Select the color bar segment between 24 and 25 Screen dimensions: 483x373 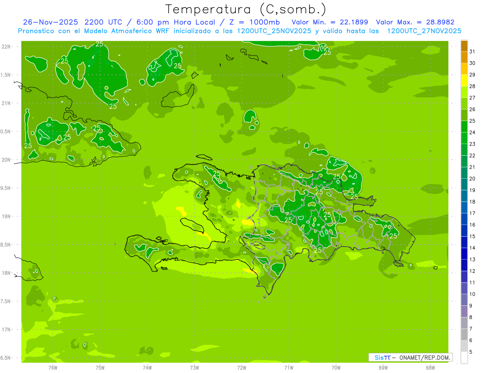pyautogui.click(x=464, y=127)
